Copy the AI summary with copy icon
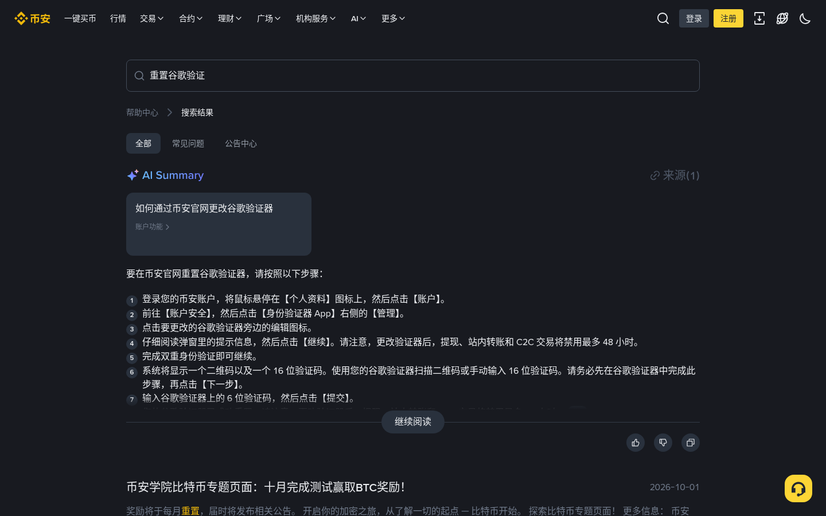Screen dimensions: 826x516 tap(691, 443)
